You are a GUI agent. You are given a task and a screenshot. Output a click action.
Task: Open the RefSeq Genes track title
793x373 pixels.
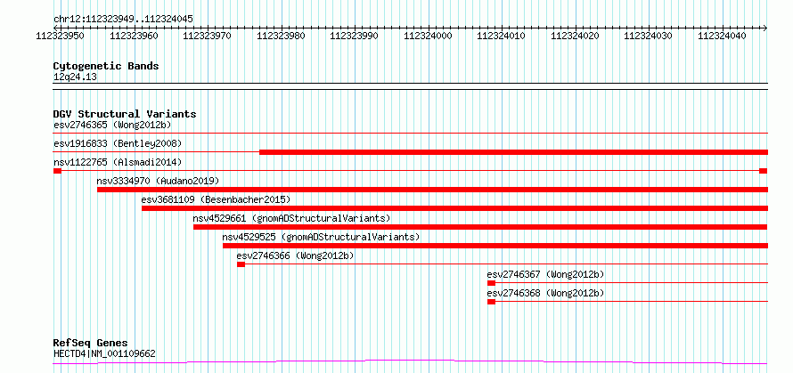point(90,344)
